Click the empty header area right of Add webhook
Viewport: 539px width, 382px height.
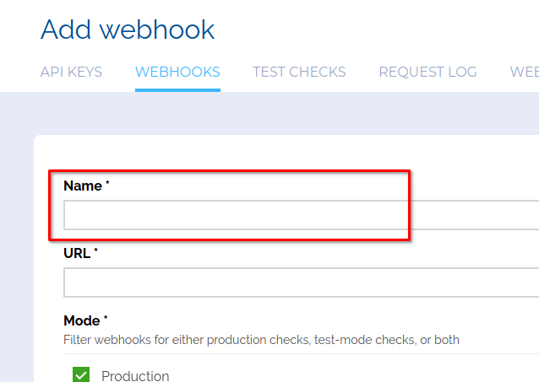(380, 30)
